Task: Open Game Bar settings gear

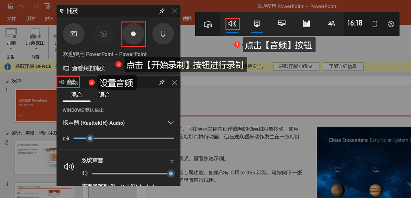Action: coord(391,24)
